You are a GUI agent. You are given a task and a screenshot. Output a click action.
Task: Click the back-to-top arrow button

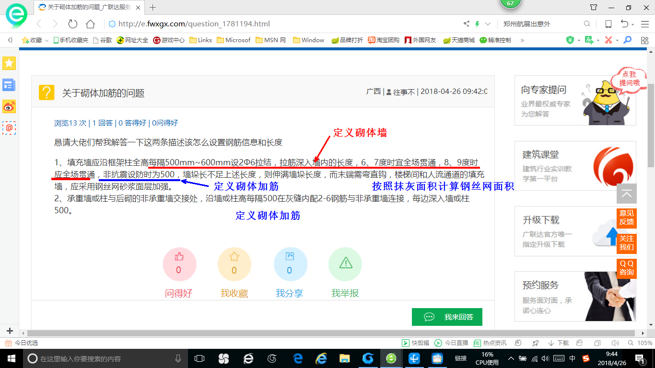(x=626, y=194)
